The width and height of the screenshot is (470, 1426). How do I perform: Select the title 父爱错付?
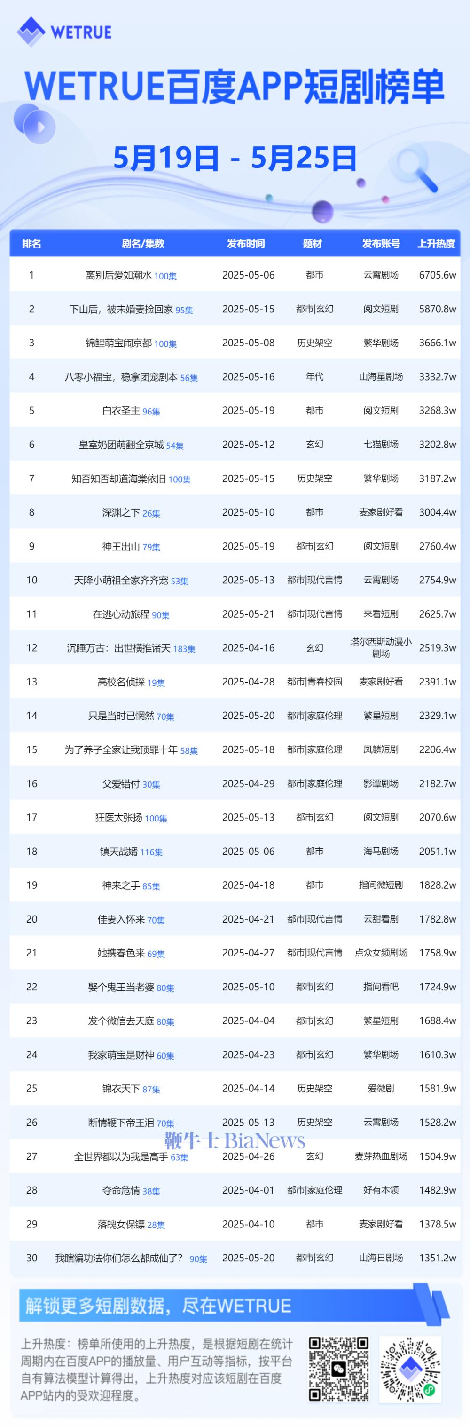[x=121, y=783]
